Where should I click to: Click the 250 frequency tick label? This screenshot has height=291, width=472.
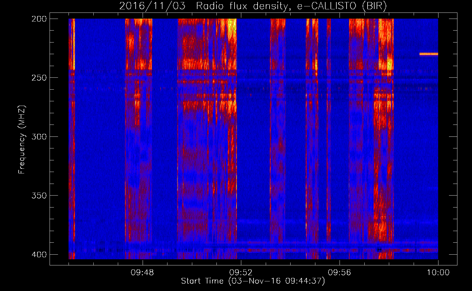coord(39,78)
